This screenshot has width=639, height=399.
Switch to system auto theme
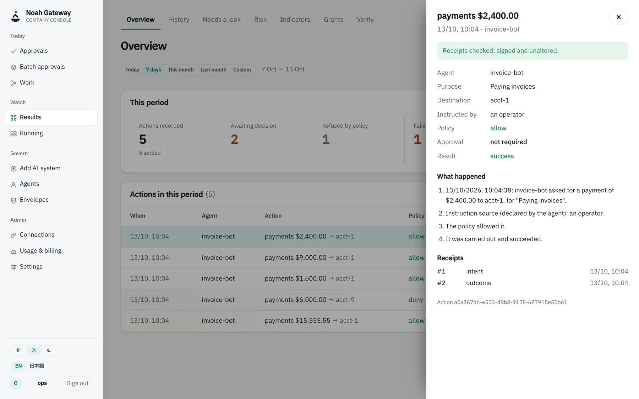coord(18,350)
